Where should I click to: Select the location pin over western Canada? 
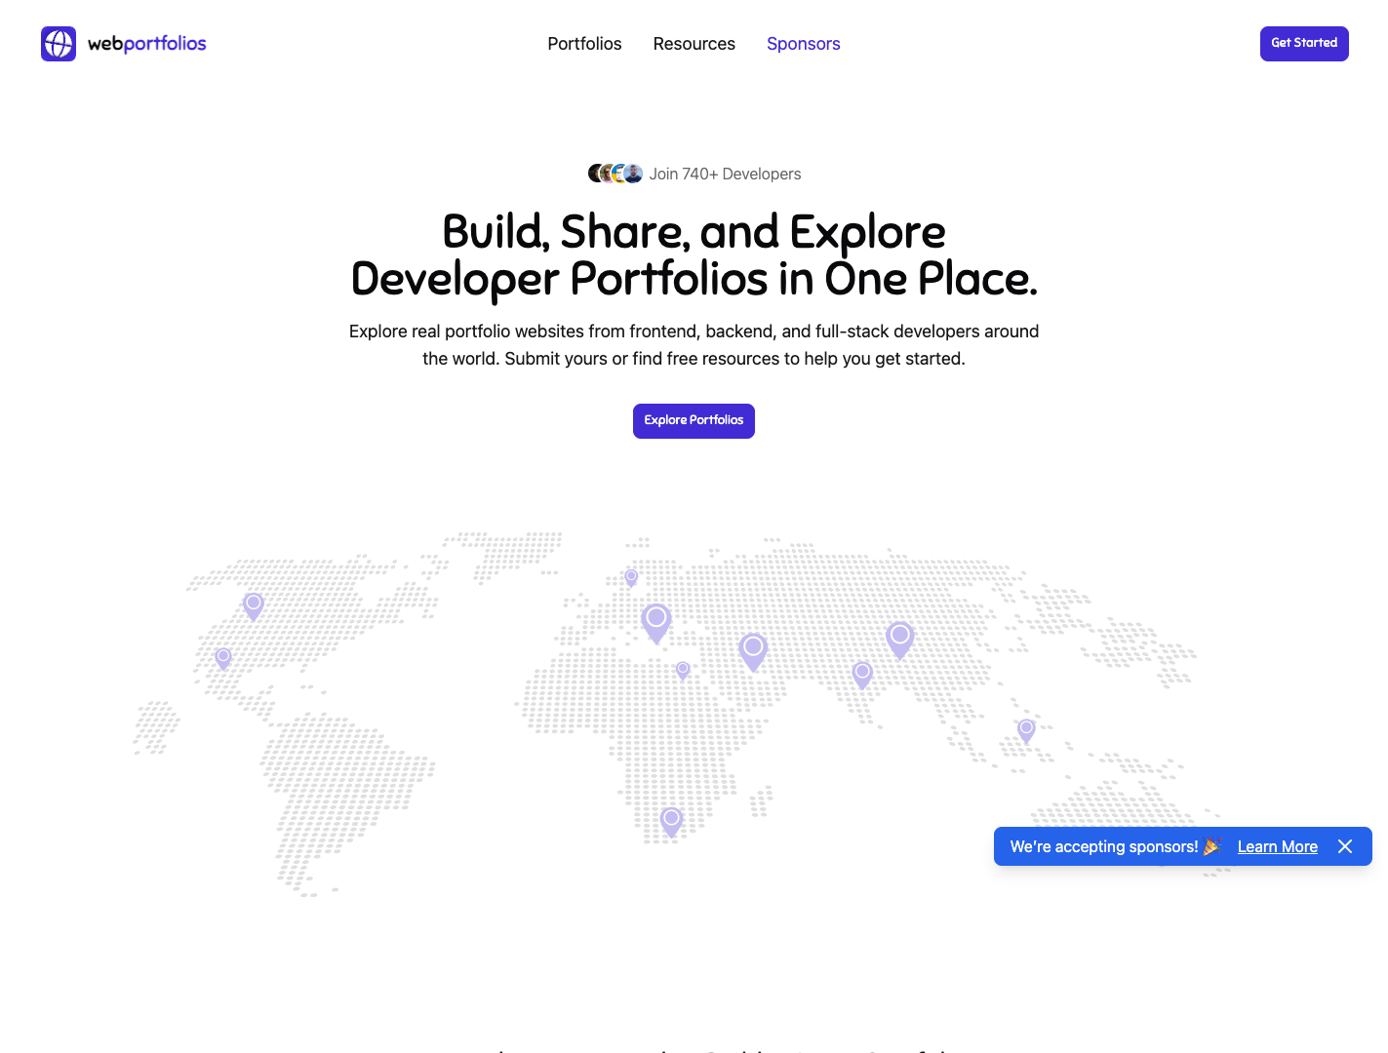[253, 605]
